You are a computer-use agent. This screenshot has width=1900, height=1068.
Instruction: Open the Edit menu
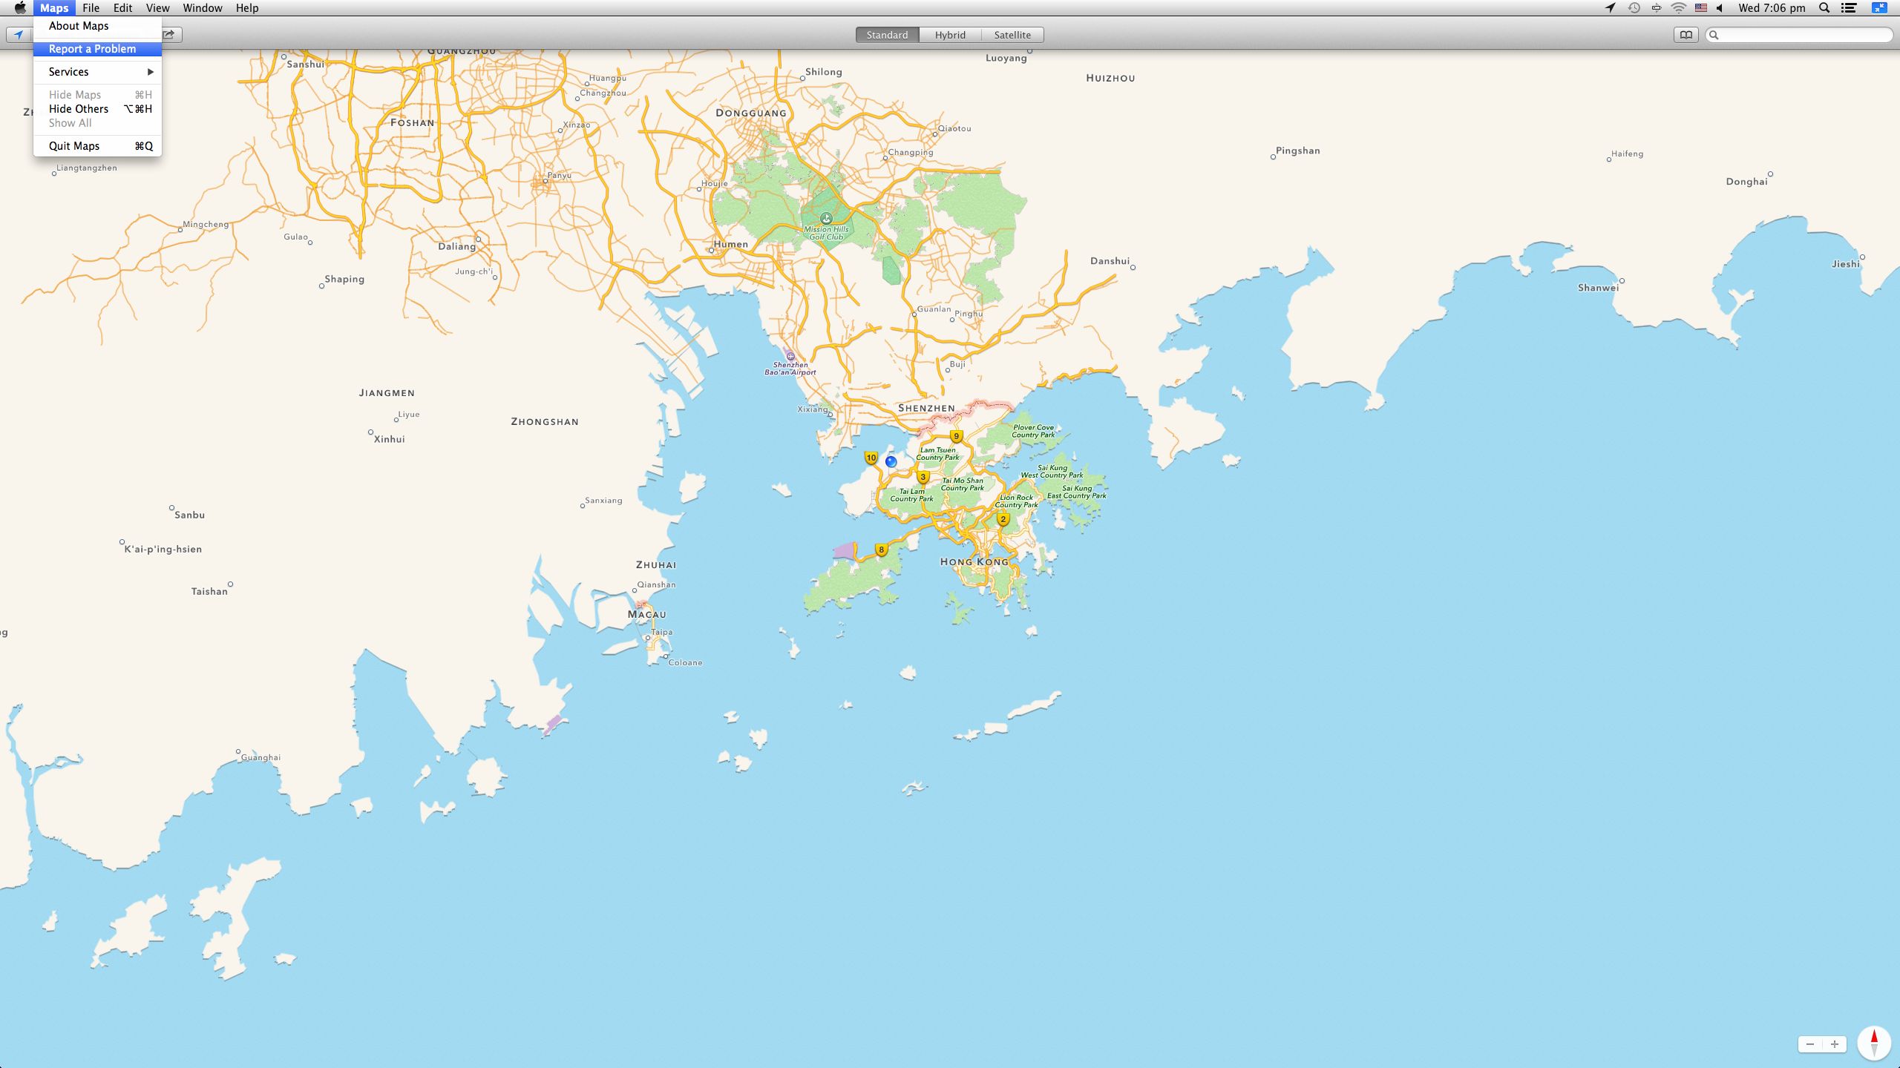[x=122, y=8]
